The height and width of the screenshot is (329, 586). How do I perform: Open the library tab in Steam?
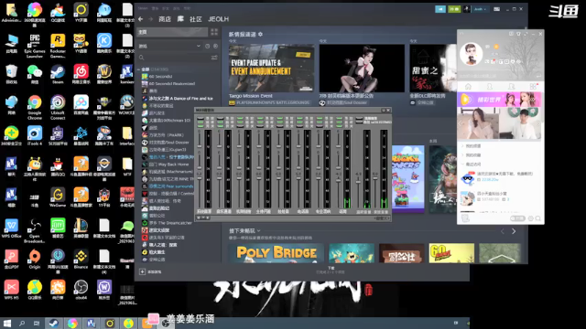(180, 19)
